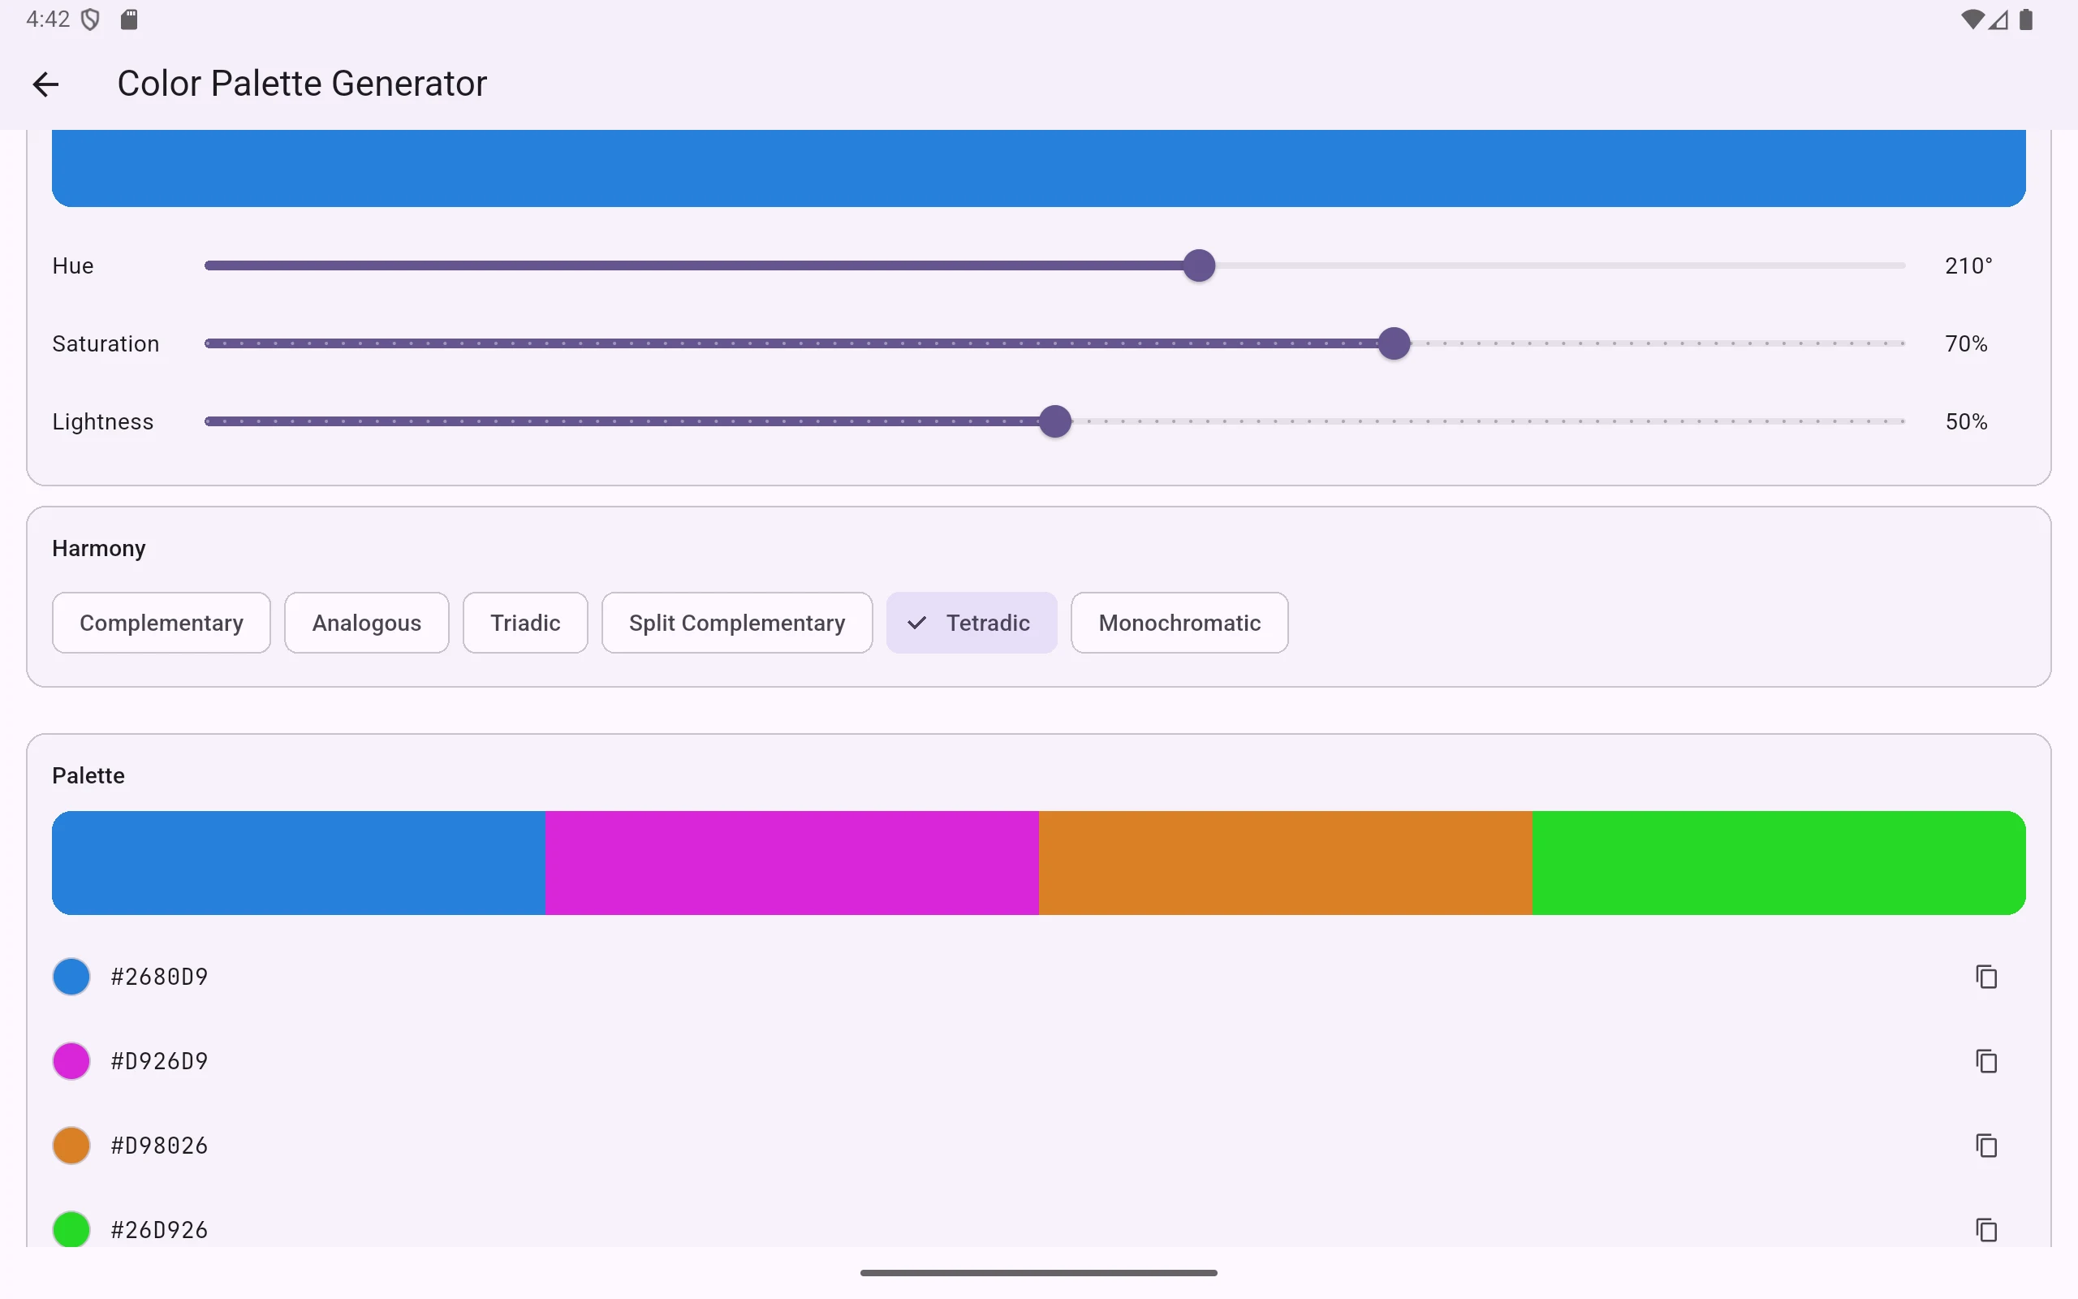Click the 210° hue value

click(x=1968, y=265)
